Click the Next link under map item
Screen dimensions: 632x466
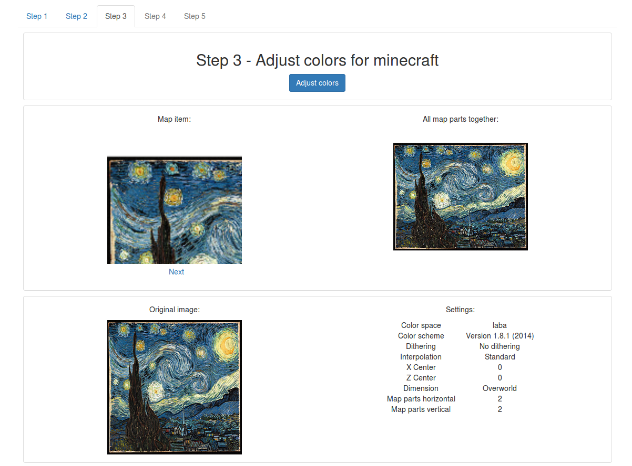[177, 272]
